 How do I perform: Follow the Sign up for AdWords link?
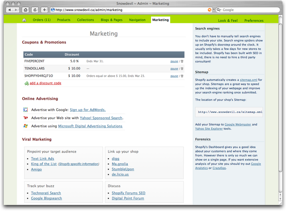coord(88,110)
